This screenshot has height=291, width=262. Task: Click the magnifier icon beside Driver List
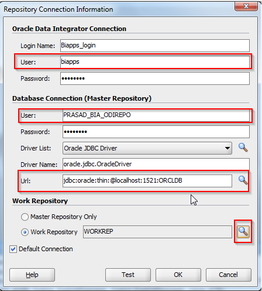tap(243, 148)
